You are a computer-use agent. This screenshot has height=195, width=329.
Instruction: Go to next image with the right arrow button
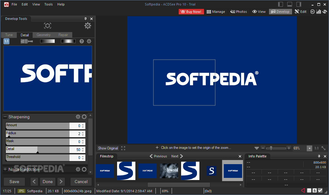[61, 182]
